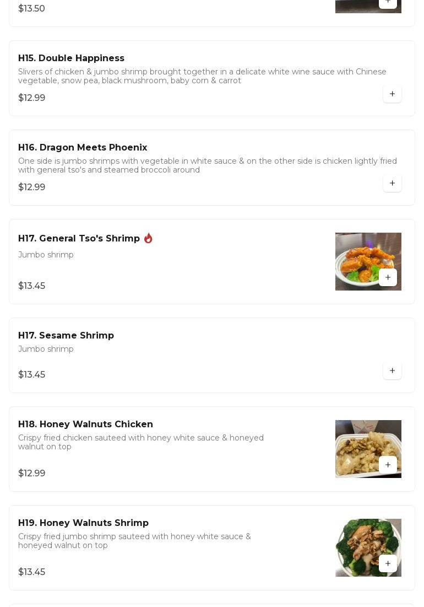Add H16 Dragon Meets Phoenix to the order
Screen dimensions: 424x607
(392, 183)
